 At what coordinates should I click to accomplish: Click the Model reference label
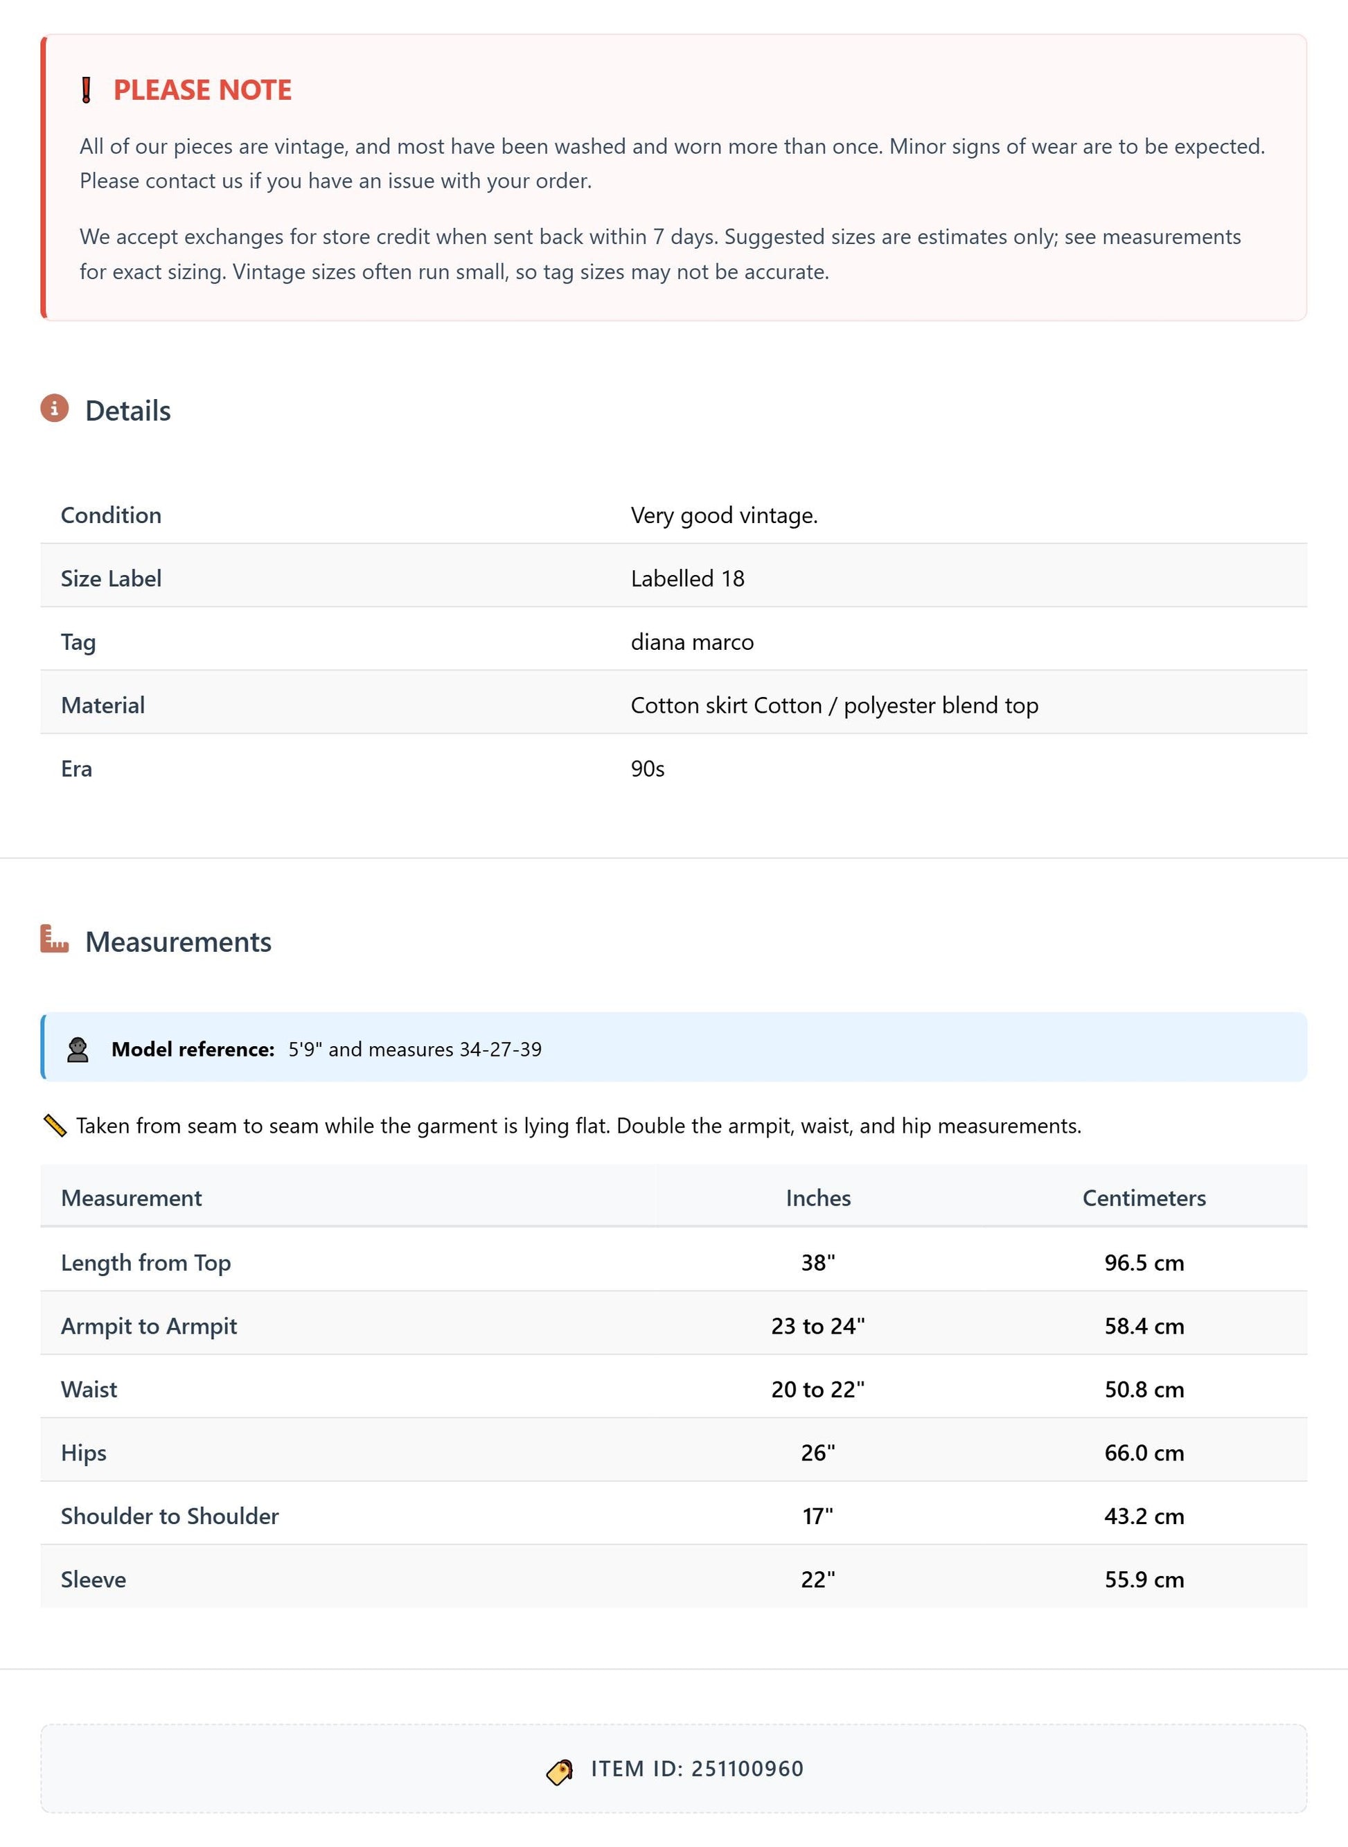(193, 1050)
